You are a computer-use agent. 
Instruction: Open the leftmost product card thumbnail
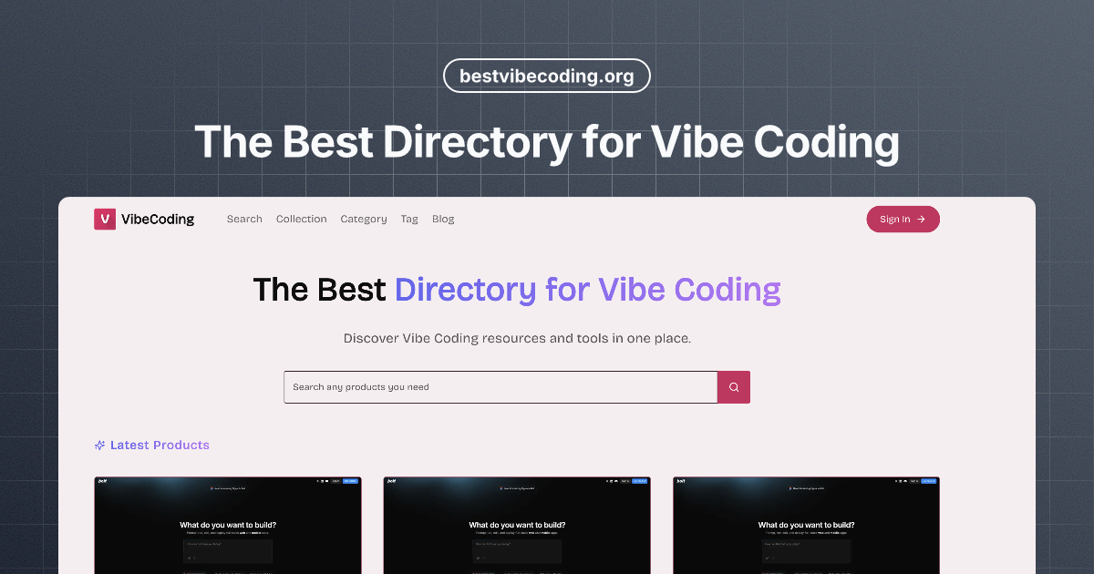tap(228, 526)
